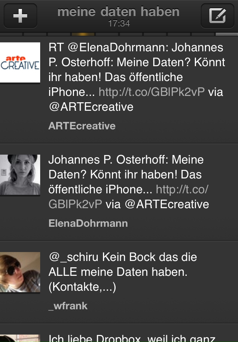238x342 pixels.
Task: Select the highlighted gold column indicator segment
Action: (x=83, y=34)
